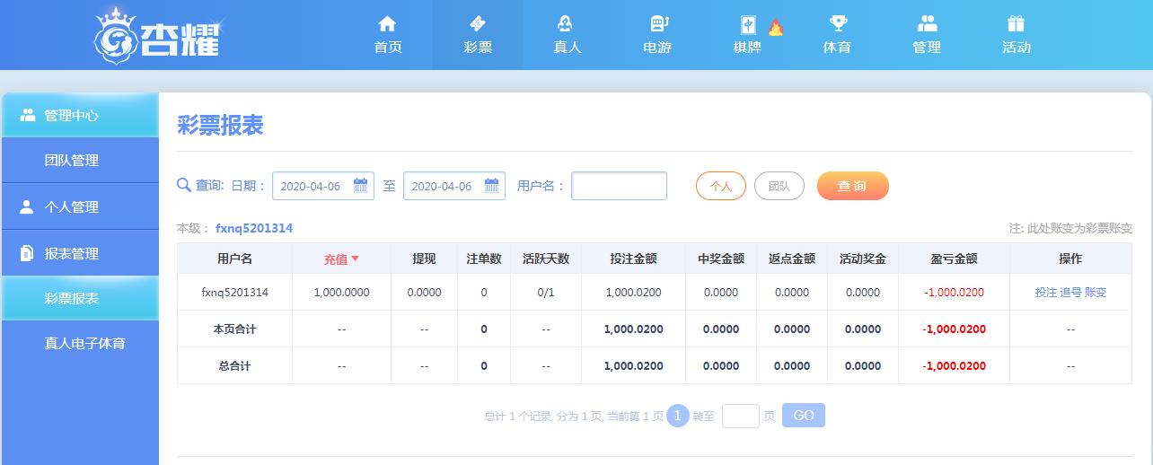Open 活动 in the top navigation

click(x=1017, y=35)
